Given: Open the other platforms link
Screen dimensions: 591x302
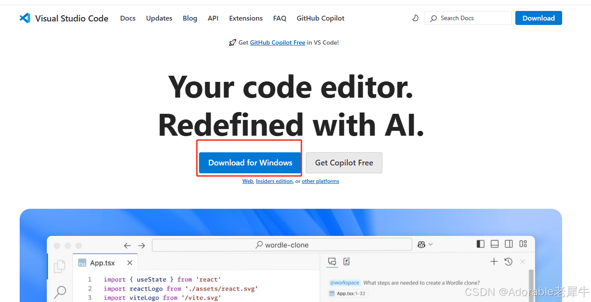Looking at the screenshot, I should [320, 181].
